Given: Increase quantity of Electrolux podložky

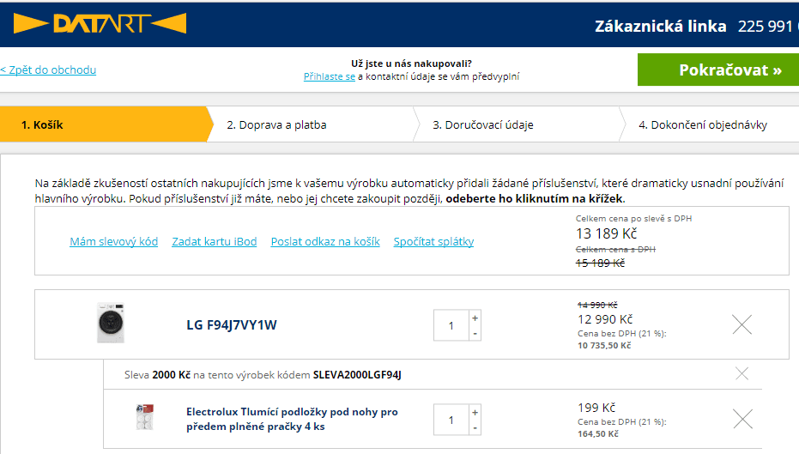Looking at the screenshot, I should [475, 412].
